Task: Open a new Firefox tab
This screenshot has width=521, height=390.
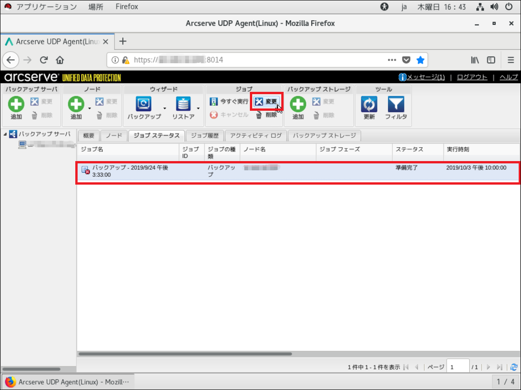Action: [122, 41]
